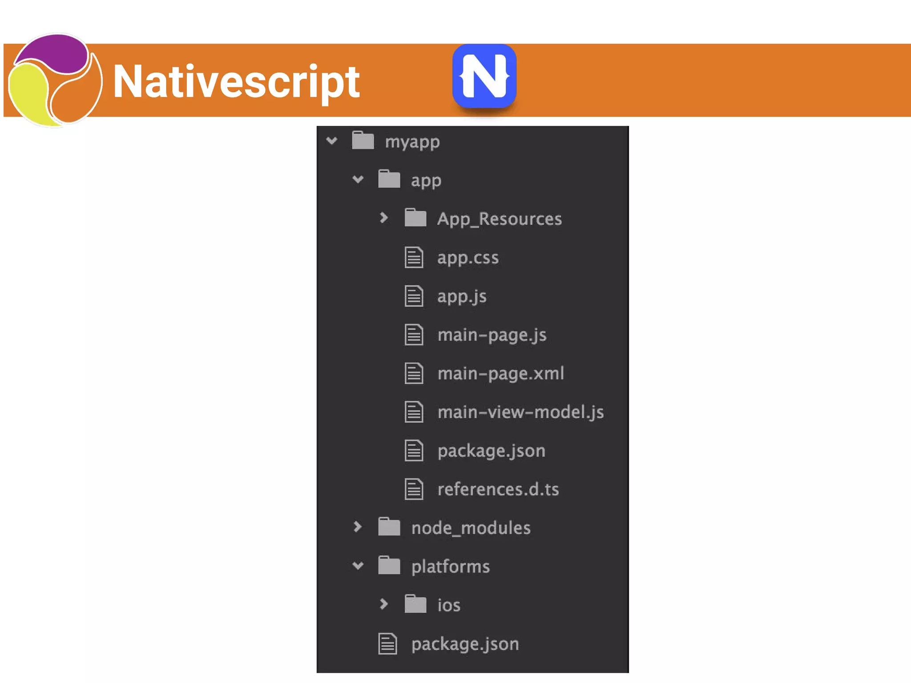The height and width of the screenshot is (683, 911).
Task: Select the app folder label
Action: [x=426, y=181]
